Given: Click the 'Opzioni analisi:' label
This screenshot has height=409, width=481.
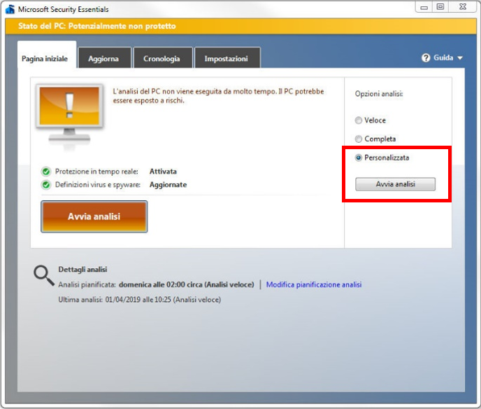Looking at the screenshot, I should (x=379, y=94).
